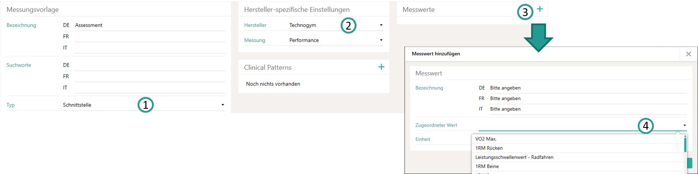Click the Suchworte DE input field
The width and height of the screenshot is (698, 174).
(150, 65)
